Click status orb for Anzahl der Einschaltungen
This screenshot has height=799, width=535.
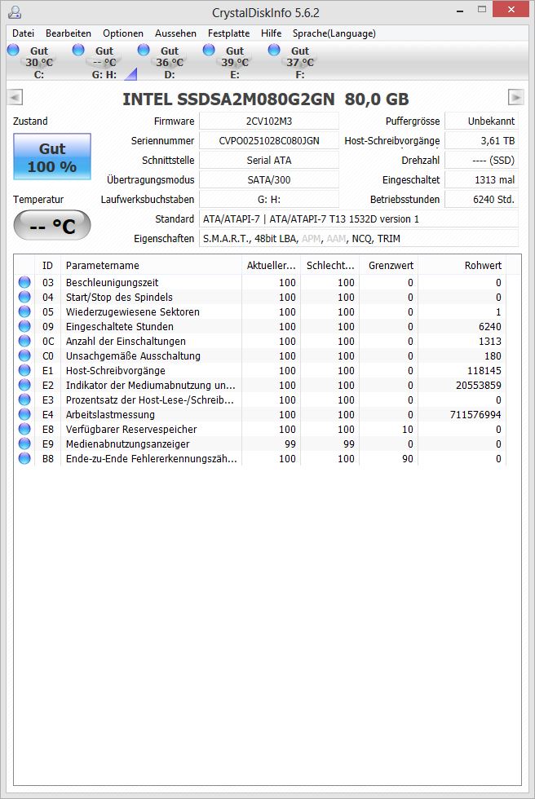tap(24, 342)
